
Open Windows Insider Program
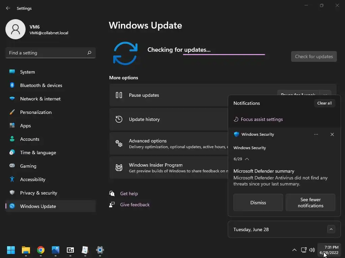pos(169,168)
